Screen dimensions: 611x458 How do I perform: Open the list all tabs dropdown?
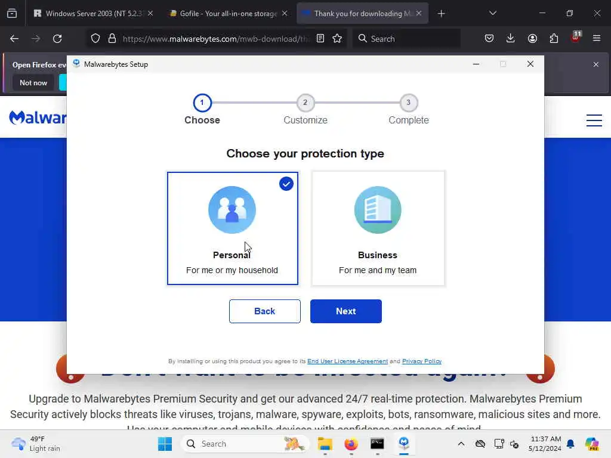(x=492, y=14)
